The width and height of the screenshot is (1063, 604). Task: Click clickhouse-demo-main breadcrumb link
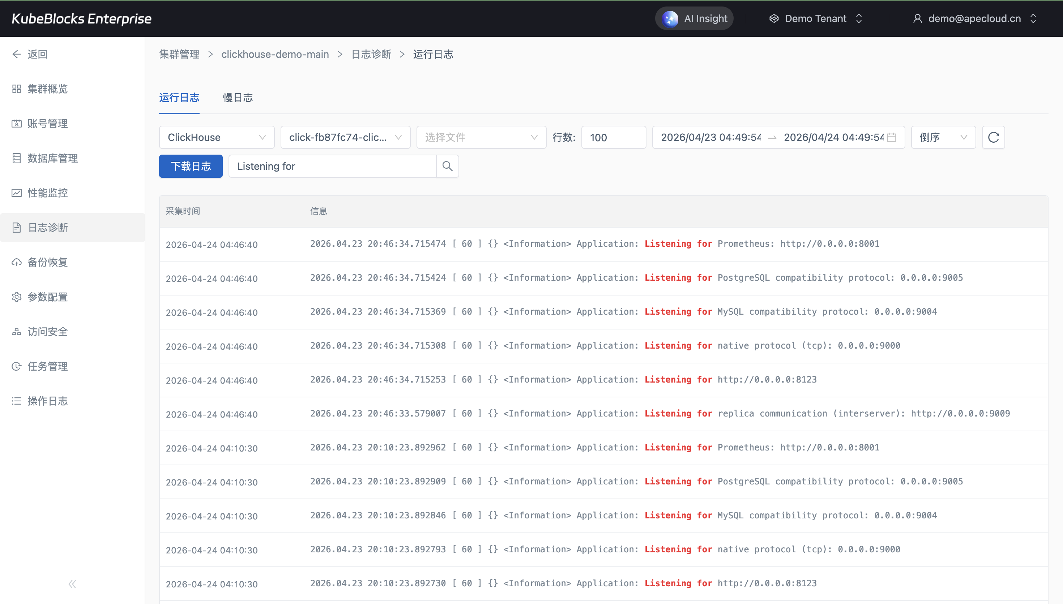275,54
